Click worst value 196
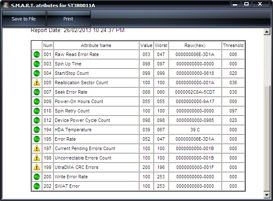273x201 pixels. point(161,167)
